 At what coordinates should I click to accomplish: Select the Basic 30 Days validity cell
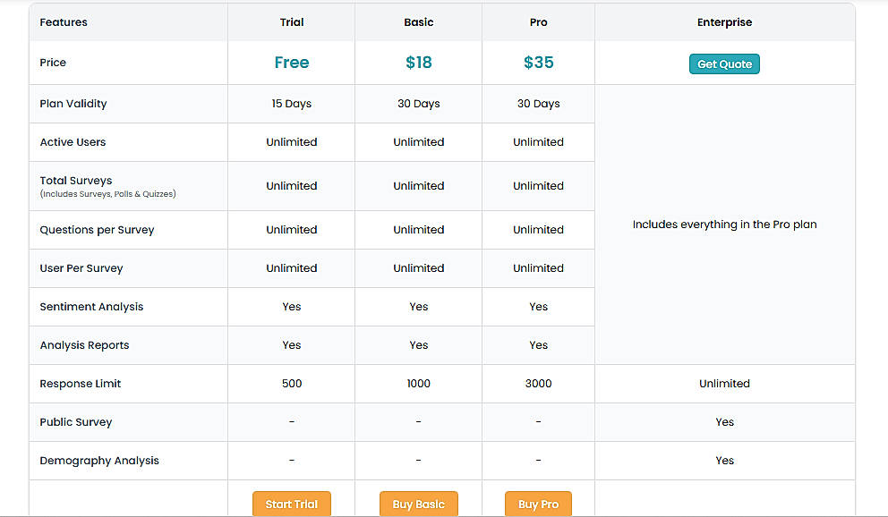[x=419, y=104]
